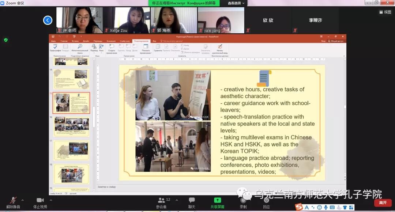Click Начать рукописный ввод ink icon

[220, 49]
